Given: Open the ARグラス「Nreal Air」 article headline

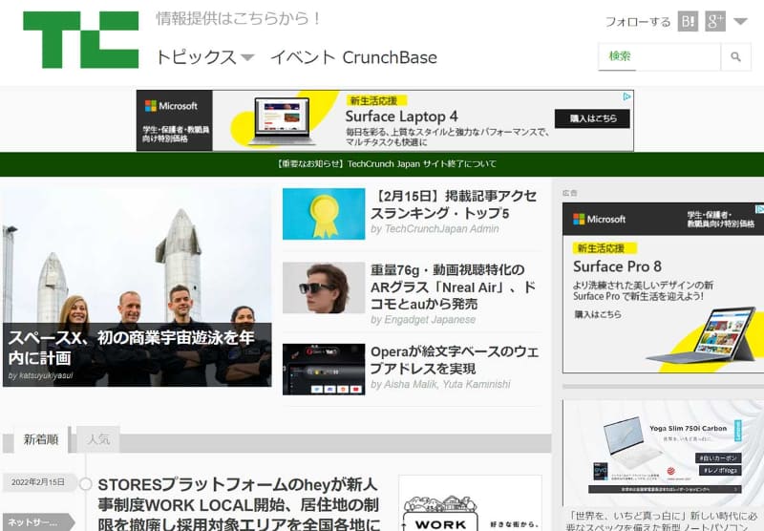Looking at the screenshot, I should pos(453,287).
